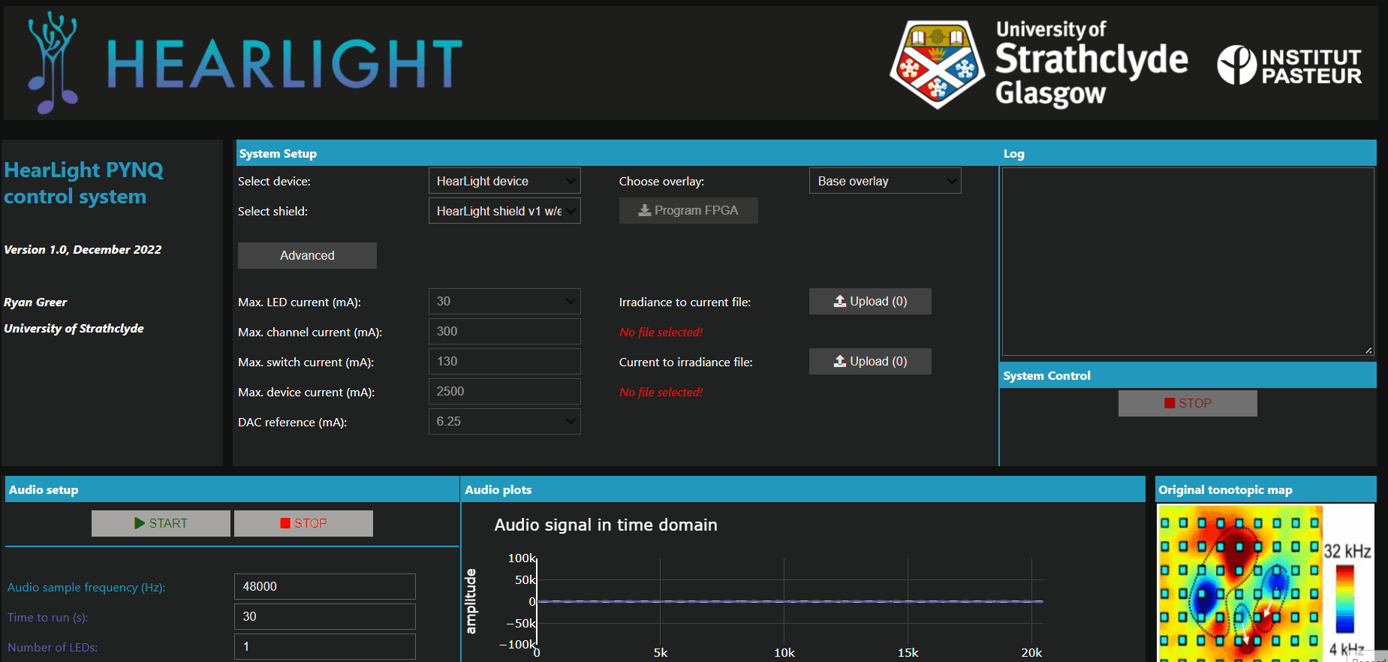Click the Audio setup panel header
This screenshot has height=662, width=1388.
(231, 489)
